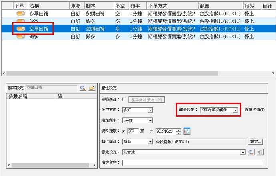Select the 多單回補 strategy name

pos(39,14)
